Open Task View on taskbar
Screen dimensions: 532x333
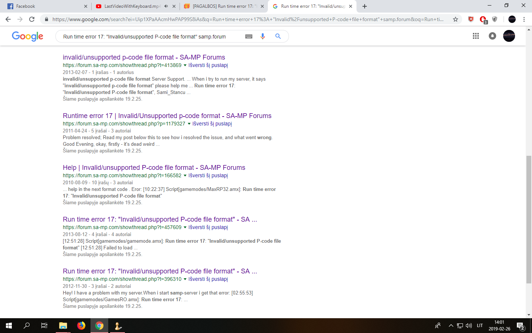[44, 326]
